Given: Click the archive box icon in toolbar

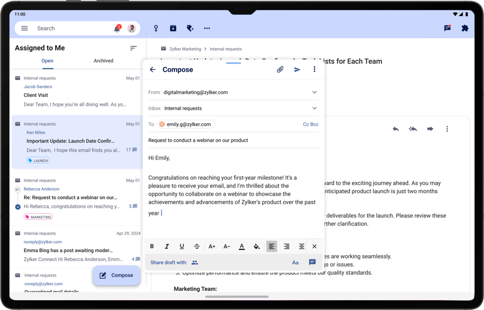Looking at the screenshot, I should (x=173, y=28).
